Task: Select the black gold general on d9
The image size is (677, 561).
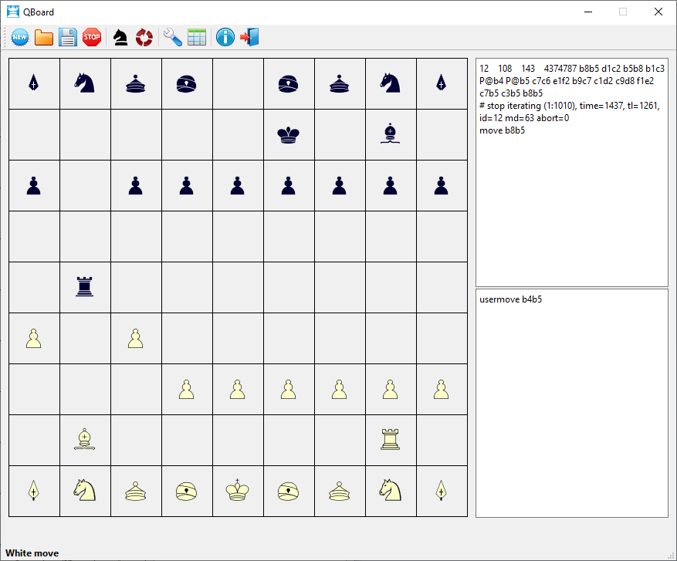Action: [x=187, y=84]
